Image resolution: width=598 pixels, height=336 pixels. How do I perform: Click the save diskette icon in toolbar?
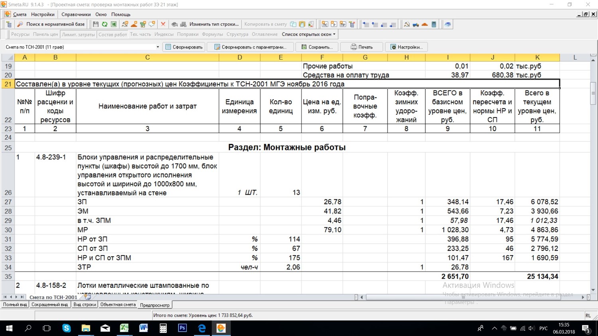pyautogui.click(x=96, y=24)
